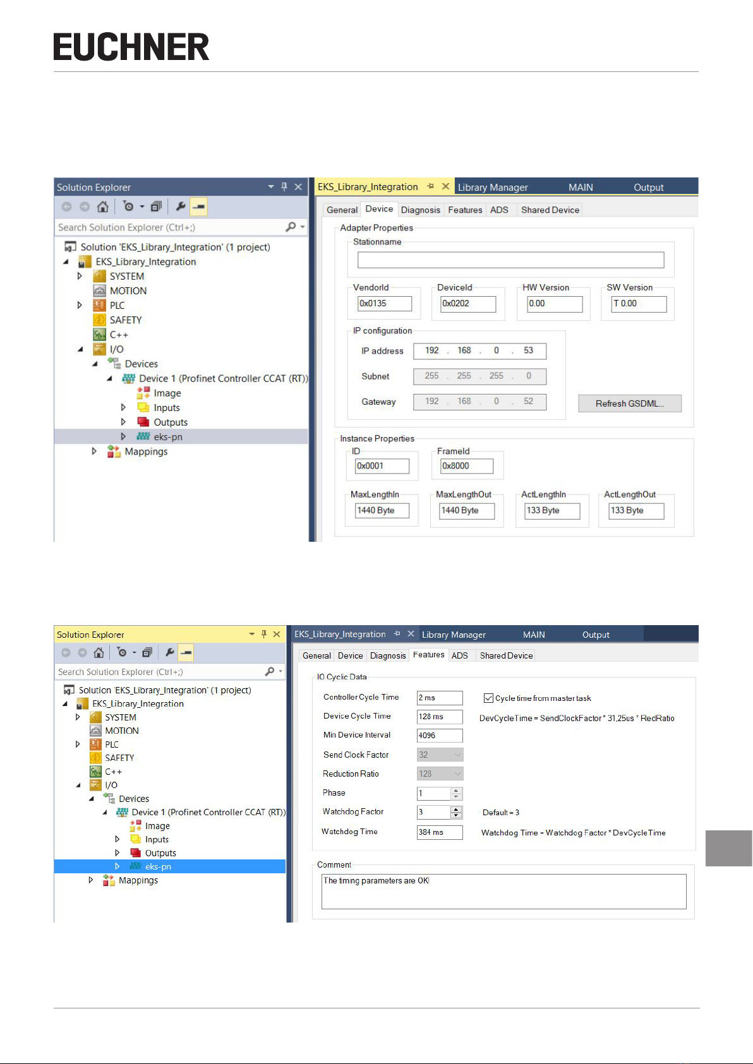The width and height of the screenshot is (753, 1064).
Task: Click pending changes filter clock icon, lower screenshot
Action: pyautogui.click(x=122, y=652)
